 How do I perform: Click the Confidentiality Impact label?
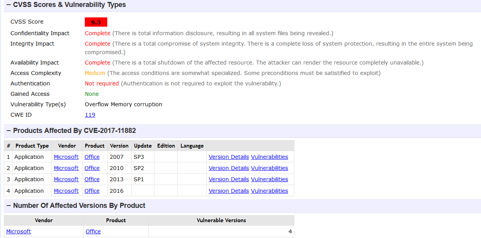coord(40,33)
